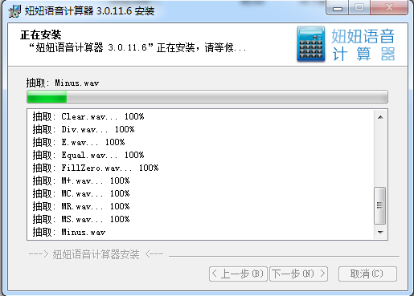Viewport: 414px width, 296px height.
Task: Click the window title 妞妞语音计算器 3.0.11.6 安装
Action: 89,11
